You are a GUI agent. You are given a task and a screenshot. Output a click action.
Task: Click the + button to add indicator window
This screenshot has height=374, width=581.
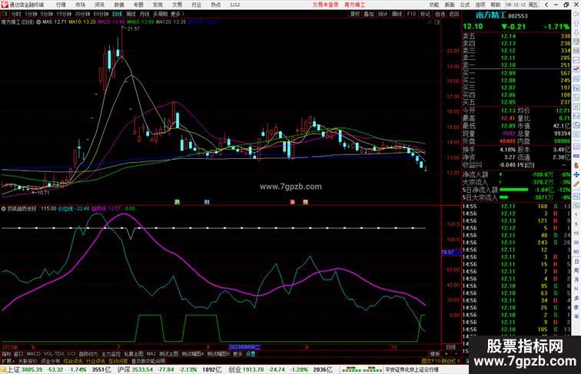[446, 354]
